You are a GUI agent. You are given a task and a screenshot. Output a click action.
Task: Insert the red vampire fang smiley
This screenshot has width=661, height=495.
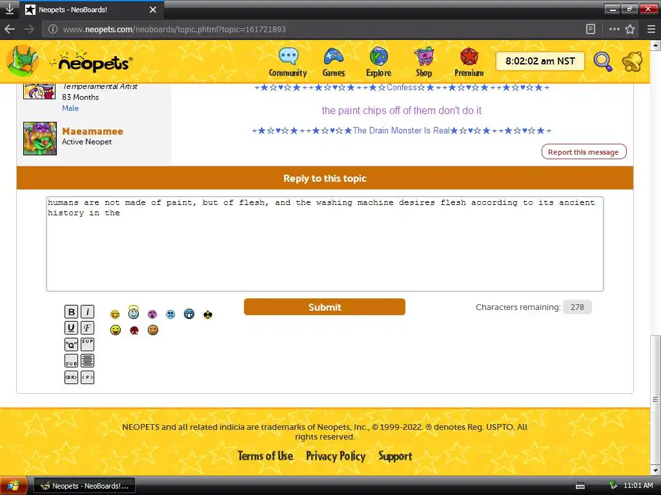pyautogui.click(x=134, y=331)
